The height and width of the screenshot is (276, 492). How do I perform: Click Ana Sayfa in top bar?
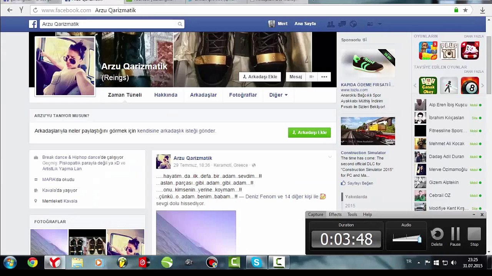click(305, 24)
